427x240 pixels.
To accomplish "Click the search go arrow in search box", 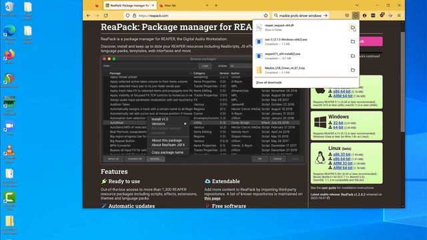I will [x=326, y=16].
